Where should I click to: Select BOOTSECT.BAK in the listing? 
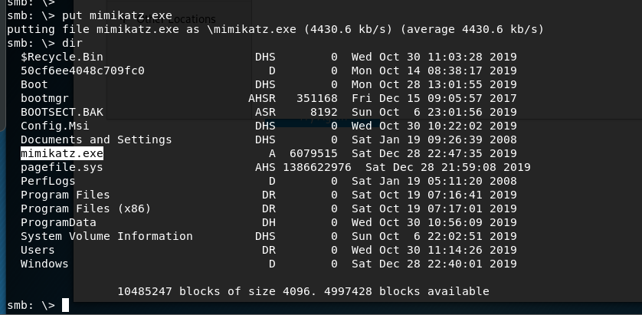tap(62, 112)
